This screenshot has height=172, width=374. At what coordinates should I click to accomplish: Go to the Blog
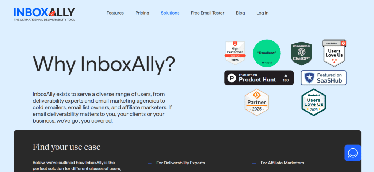(240, 13)
